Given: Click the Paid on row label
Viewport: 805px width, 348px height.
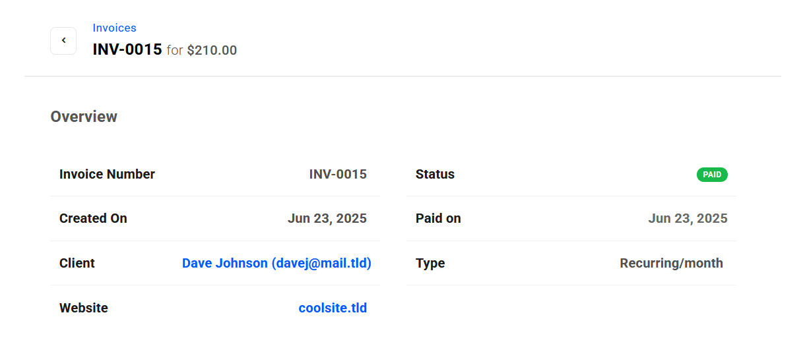Looking at the screenshot, I should coord(438,218).
